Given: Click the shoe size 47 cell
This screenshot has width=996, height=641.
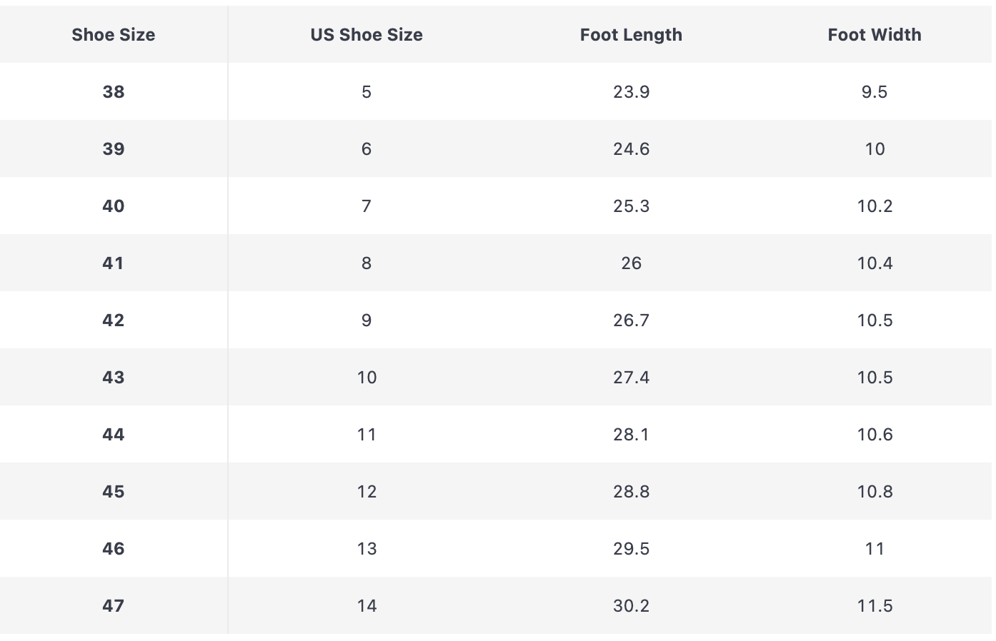Looking at the screenshot, I should point(113,605).
